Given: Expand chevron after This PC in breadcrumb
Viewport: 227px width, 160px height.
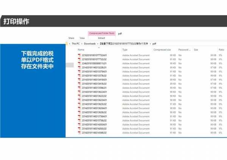Looking at the screenshot, I should click(x=82, y=44).
